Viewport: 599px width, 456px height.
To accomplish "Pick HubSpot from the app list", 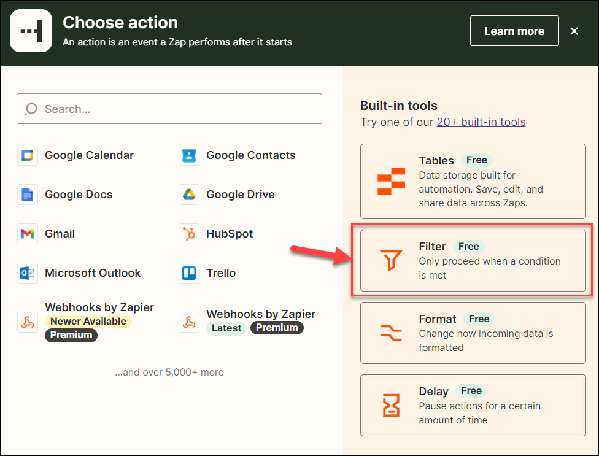I will click(x=230, y=234).
